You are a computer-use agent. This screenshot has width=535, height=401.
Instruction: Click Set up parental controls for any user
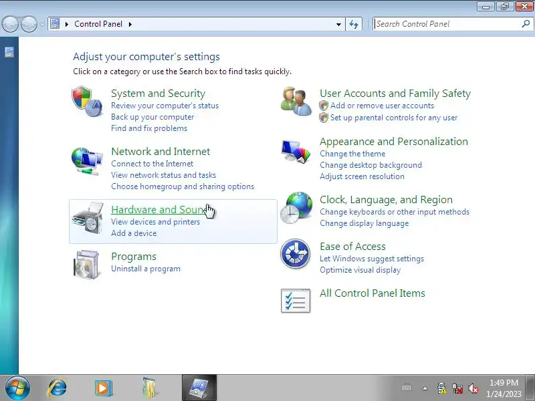[x=394, y=118]
